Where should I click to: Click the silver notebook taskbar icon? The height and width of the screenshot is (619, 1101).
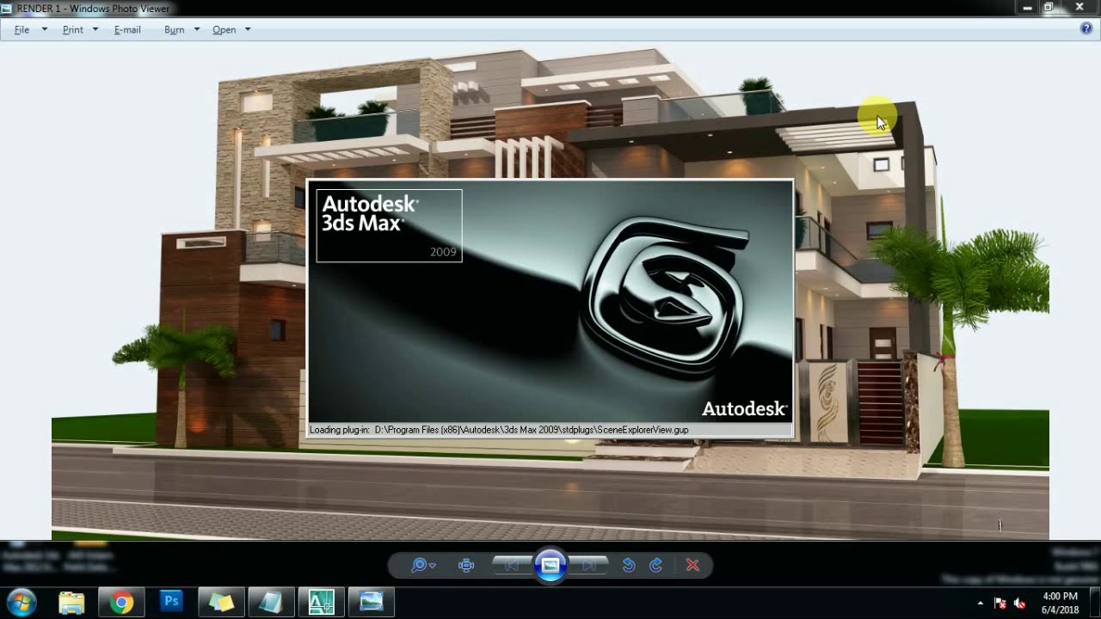pyautogui.click(x=271, y=602)
